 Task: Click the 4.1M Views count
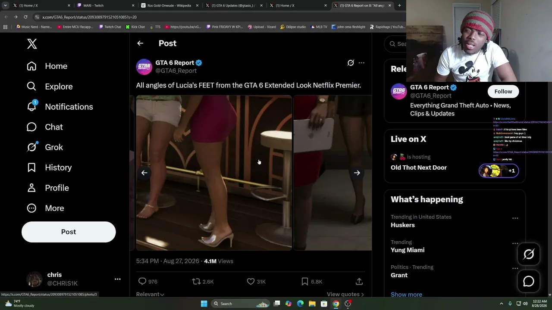click(x=219, y=261)
